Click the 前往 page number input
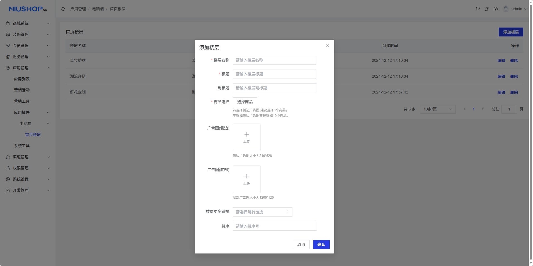This screenshot has width=533, height=266. point(509,109)
